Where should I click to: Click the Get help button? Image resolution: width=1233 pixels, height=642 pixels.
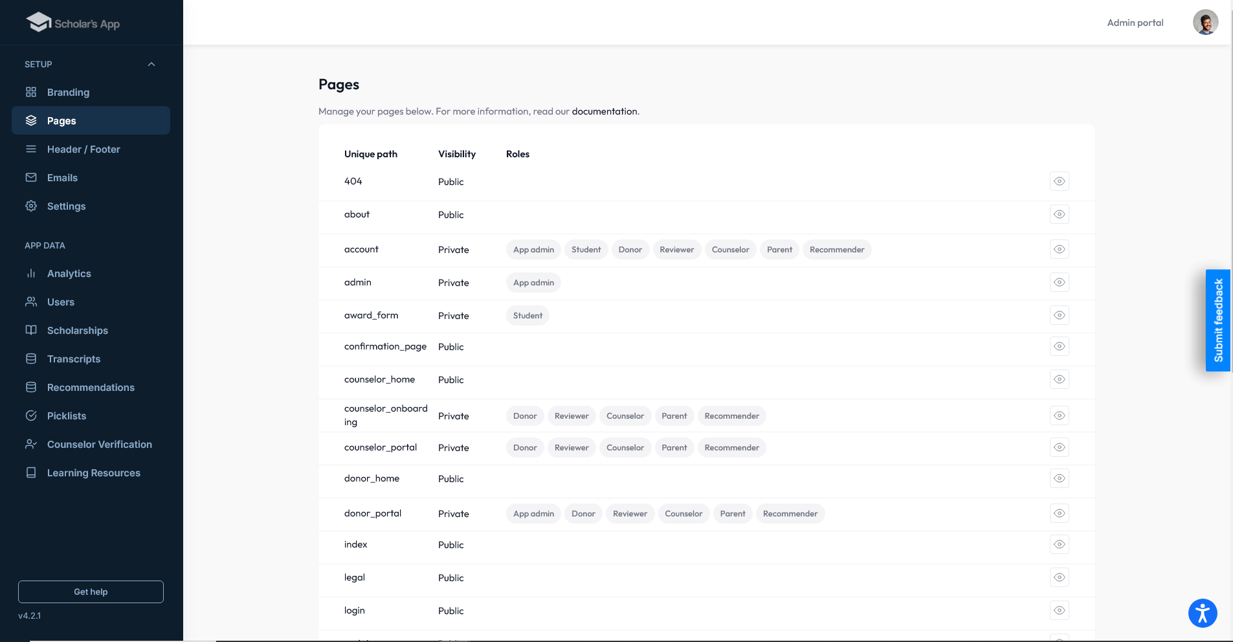coord(91,592)
